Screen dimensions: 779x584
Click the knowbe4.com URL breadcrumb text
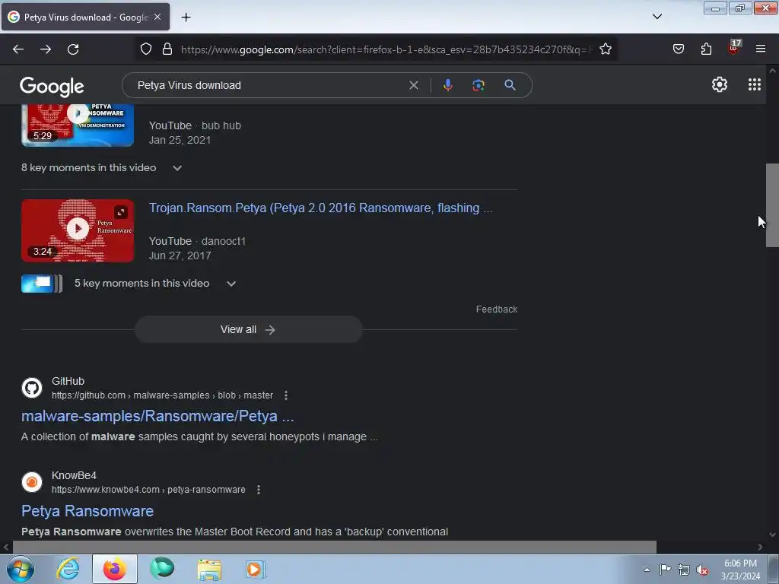click(148, 490)
